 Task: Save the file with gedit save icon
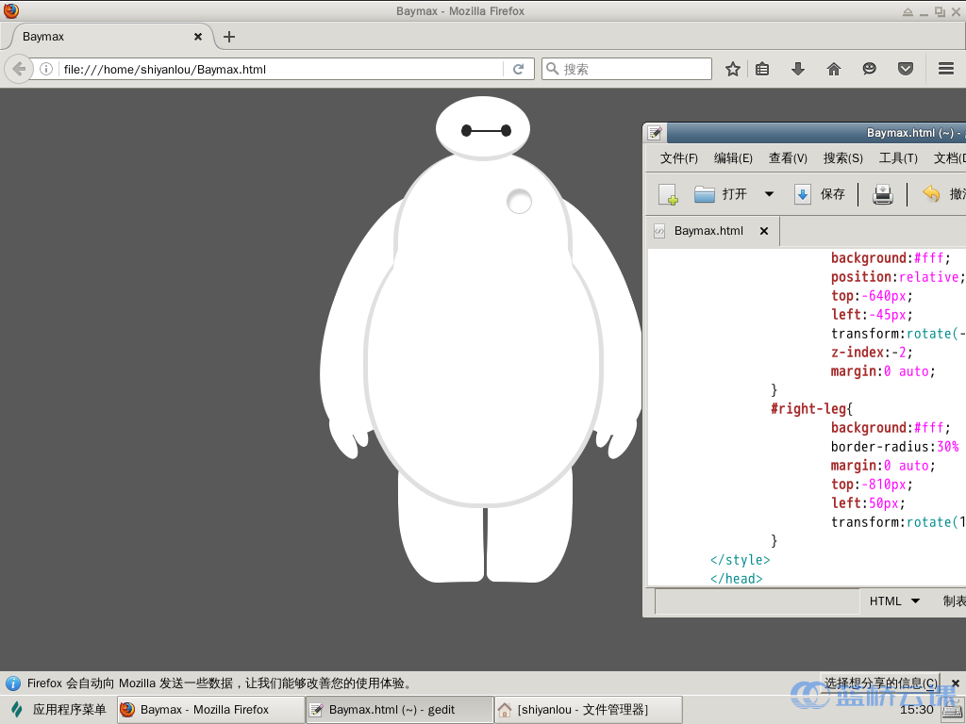point(802,194)
